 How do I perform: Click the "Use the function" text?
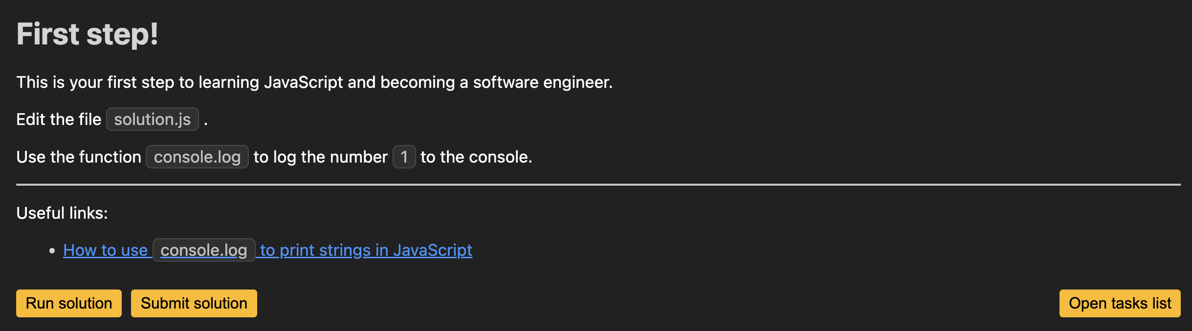(x=79, y=157)
